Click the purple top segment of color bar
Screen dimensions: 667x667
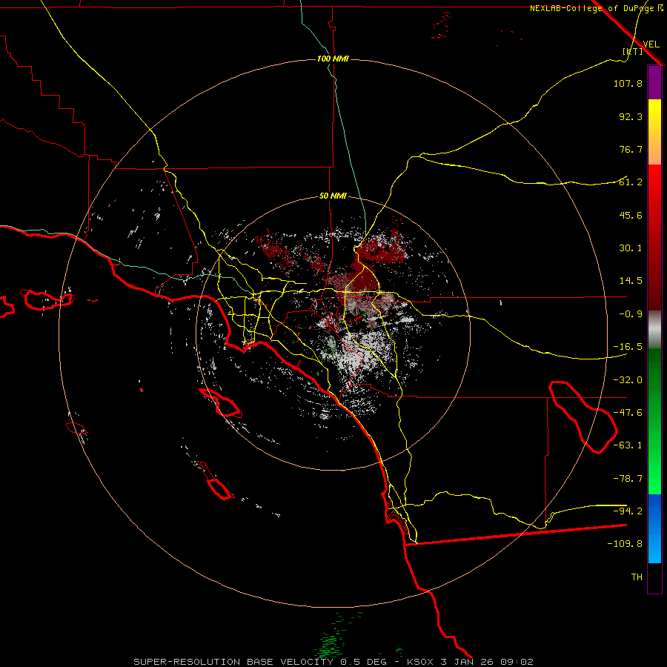(x=654, y=82)
